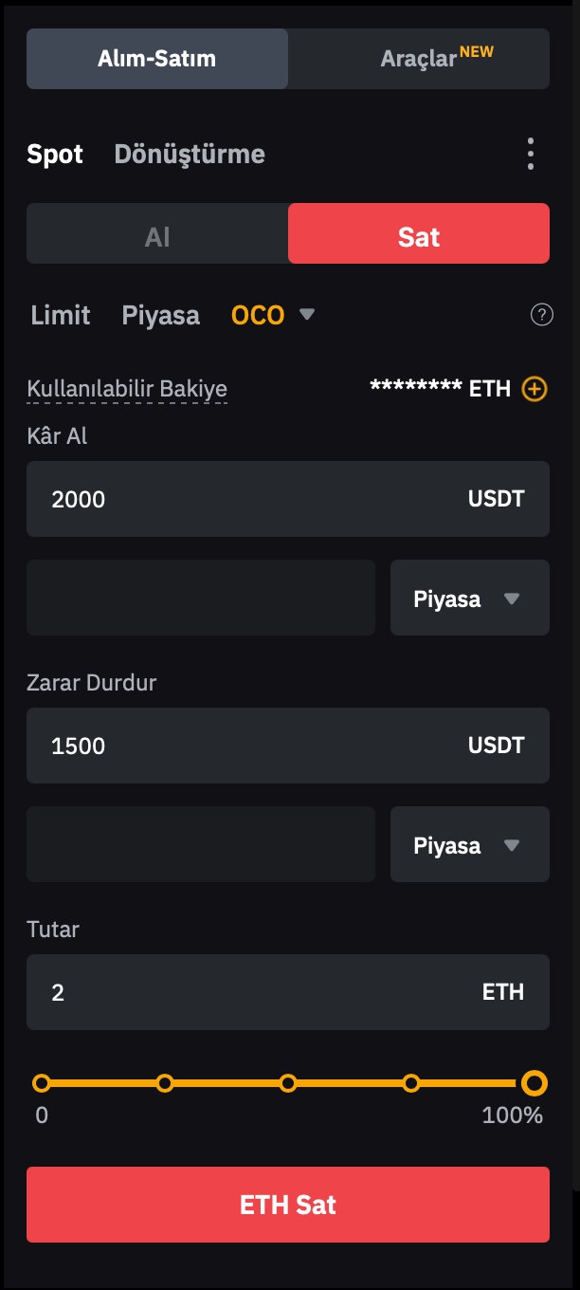Viewport: 580px width, 1290px height.
Task: Set the amount slider to 100%
Action: 535,1083
